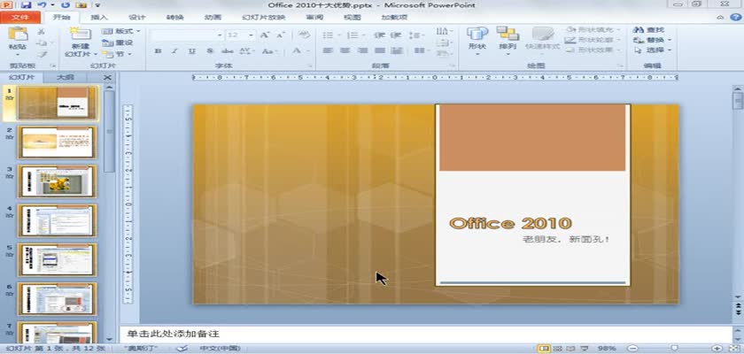The height and width of the screenshot is (354, 744).
Task: Open the File (文件) tab
Action: coord(19,18)
